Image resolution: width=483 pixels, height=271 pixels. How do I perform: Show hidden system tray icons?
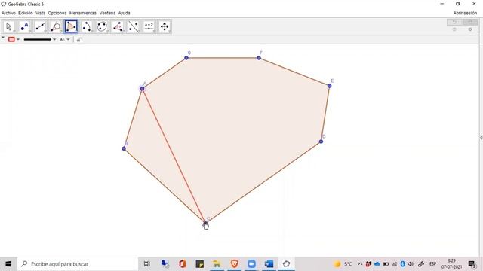tap(360, 264)
